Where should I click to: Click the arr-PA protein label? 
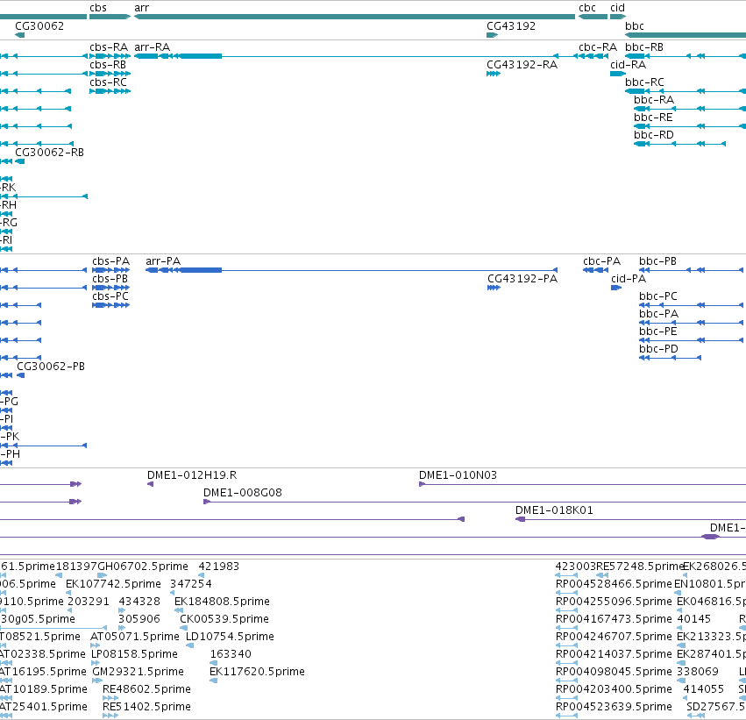click(x=163, y=261)
